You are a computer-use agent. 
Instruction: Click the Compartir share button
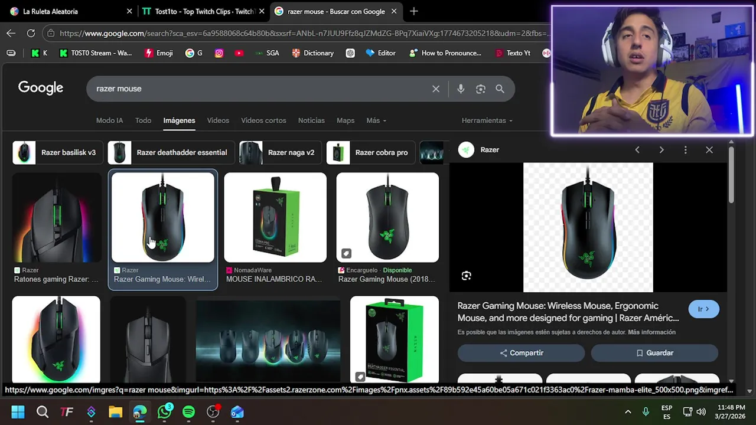click(x=521, y=353)
